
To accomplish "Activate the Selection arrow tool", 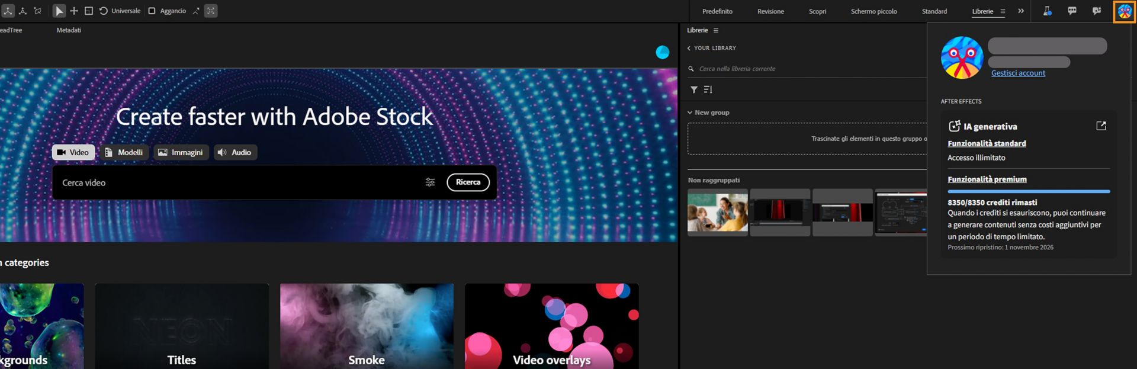I will [59, 11].
